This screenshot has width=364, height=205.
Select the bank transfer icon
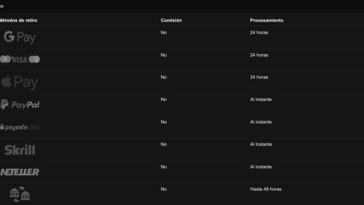20,194
